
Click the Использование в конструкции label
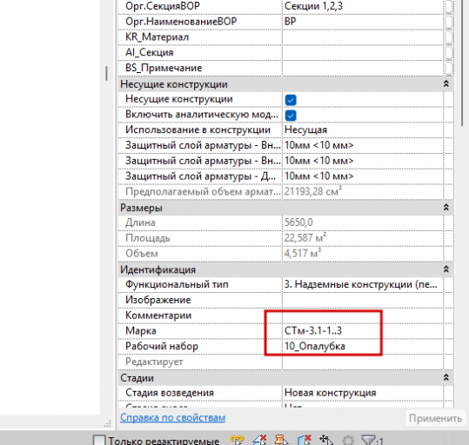(198, 130)
